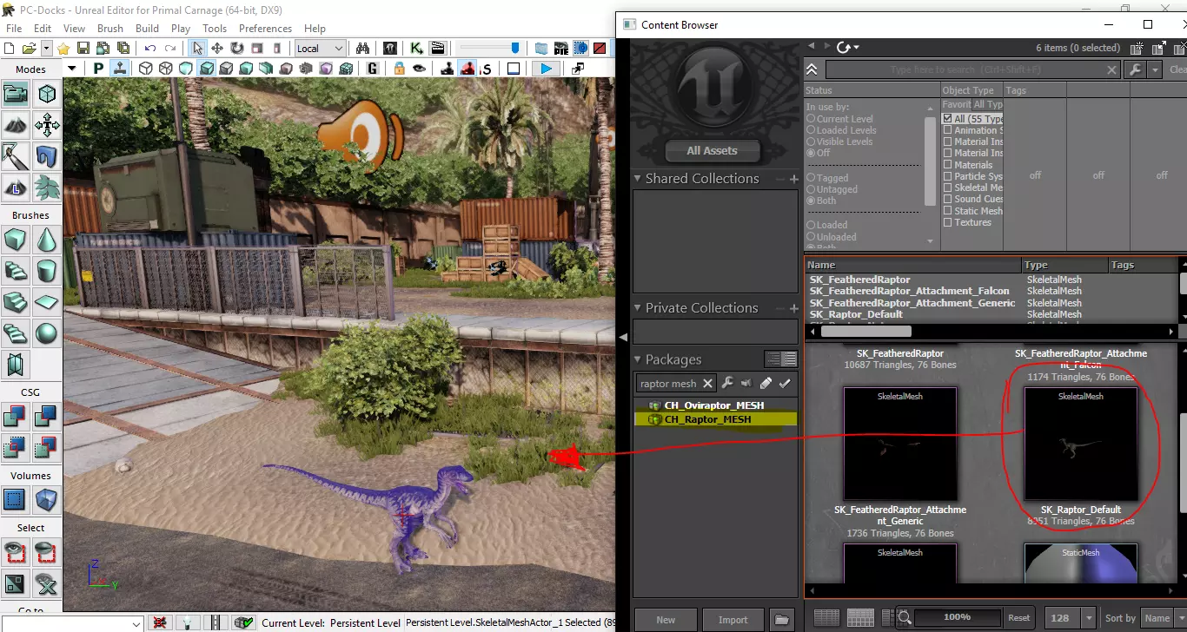Check the Materials object type filter
Screen dimensions: 1187x632
pos(948,165)
